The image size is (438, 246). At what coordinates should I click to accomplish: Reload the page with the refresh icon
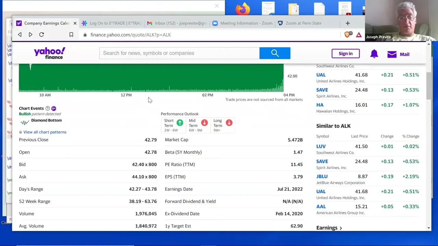[41, 35]
